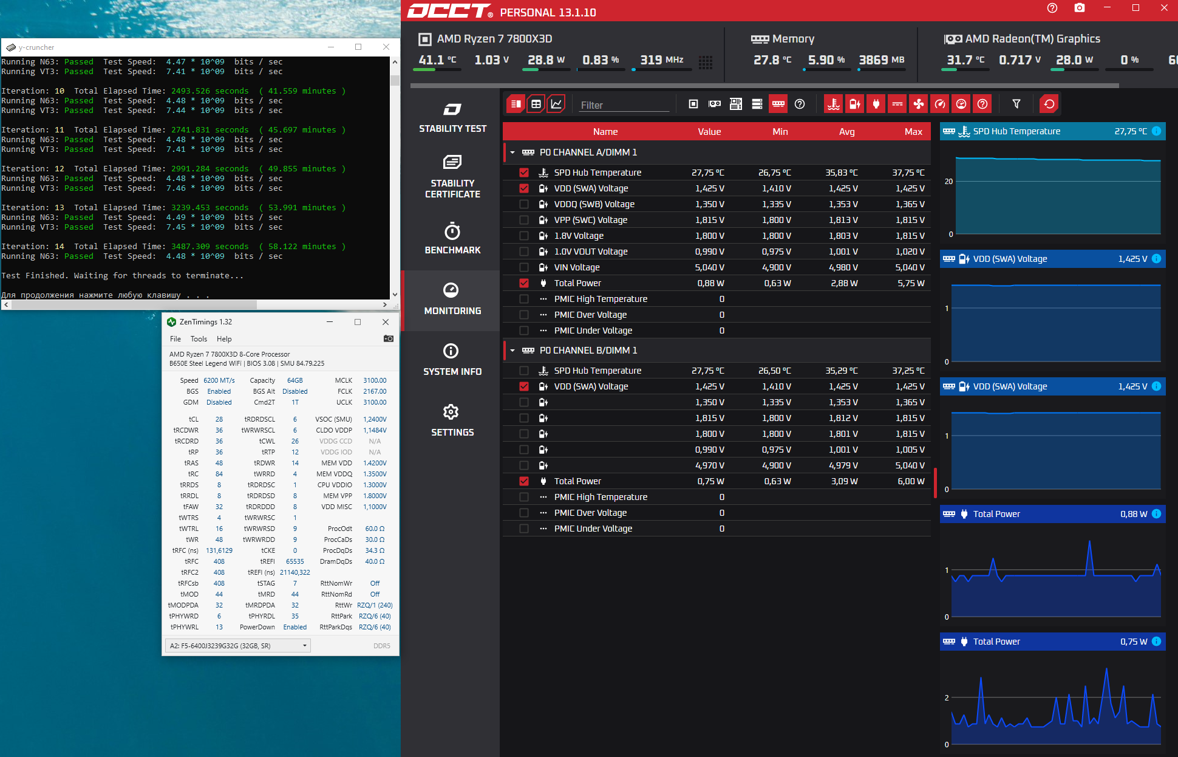Open System Info in OCCT sidebar
The width and height of the screenshot is (1178, 757).
tap(452, 360)
